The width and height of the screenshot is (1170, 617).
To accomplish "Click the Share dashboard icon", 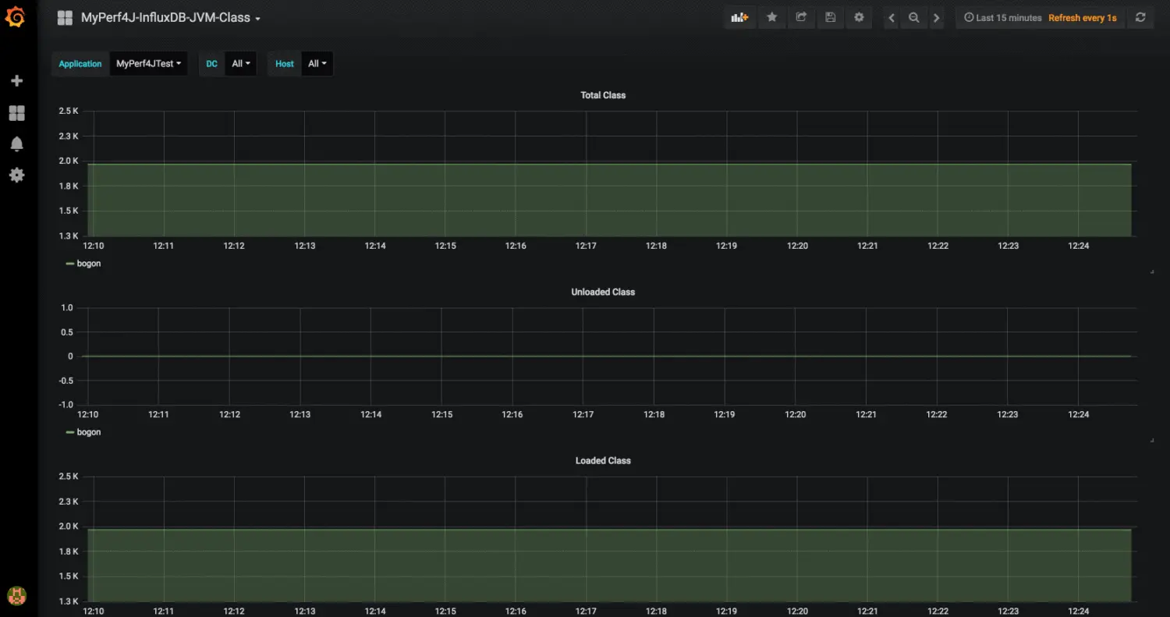I will (801, 17).
